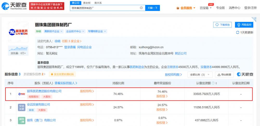Open 丽珠医药集团股份有限公司 shareholder link

pos(44,91)
